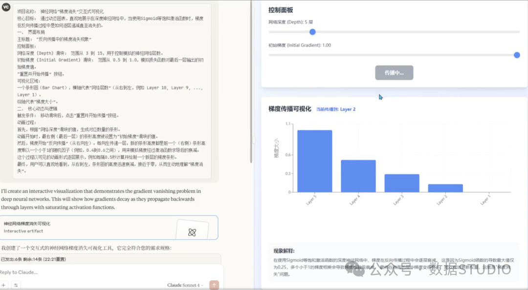Click the 0.6 y-axis tick label
528x290 pixels.
click(x=288, y=155)
